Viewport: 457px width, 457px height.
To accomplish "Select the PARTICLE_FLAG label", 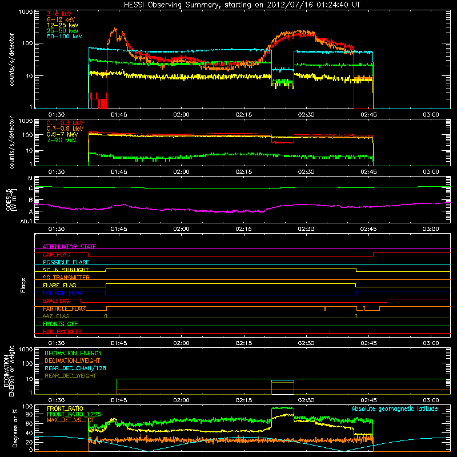I will [64, 308].
